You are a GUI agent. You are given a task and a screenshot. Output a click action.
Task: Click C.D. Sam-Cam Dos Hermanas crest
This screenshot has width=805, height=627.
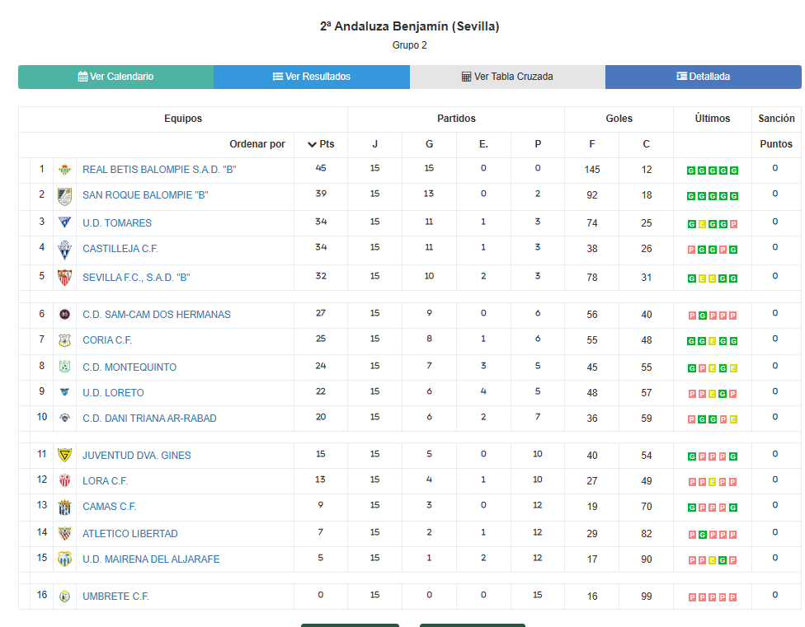(x=64, y=314)
